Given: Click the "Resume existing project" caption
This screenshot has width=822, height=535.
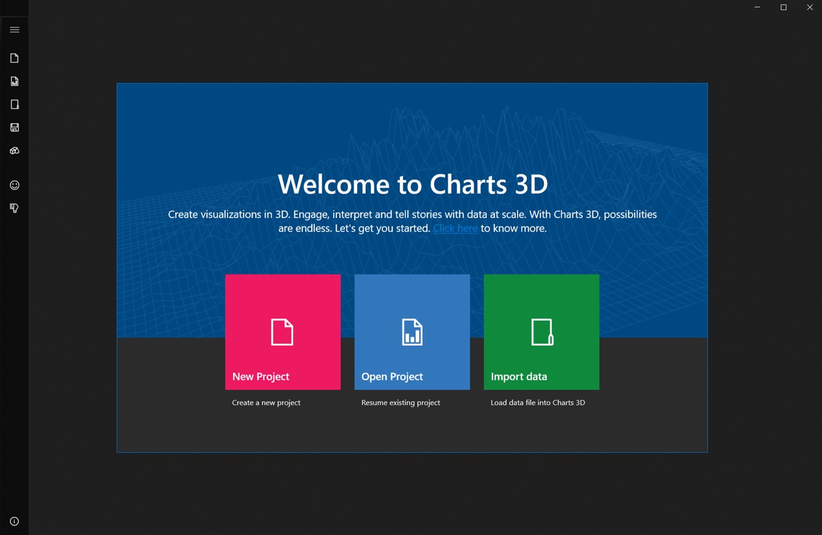Looking at the screenshot, I should pyautogui.click(x=401, y=403).
